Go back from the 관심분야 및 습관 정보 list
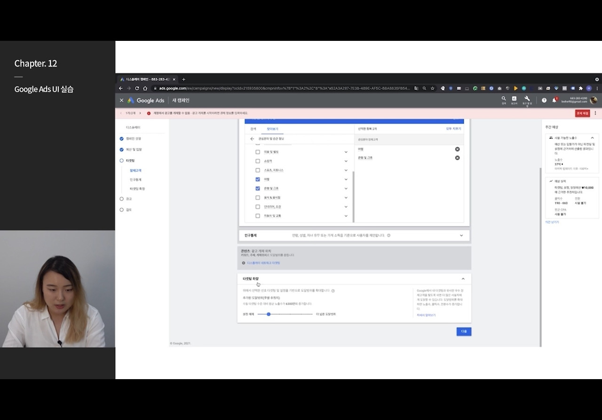The height and width of the screenshot is (420, 602). (252, 139)
